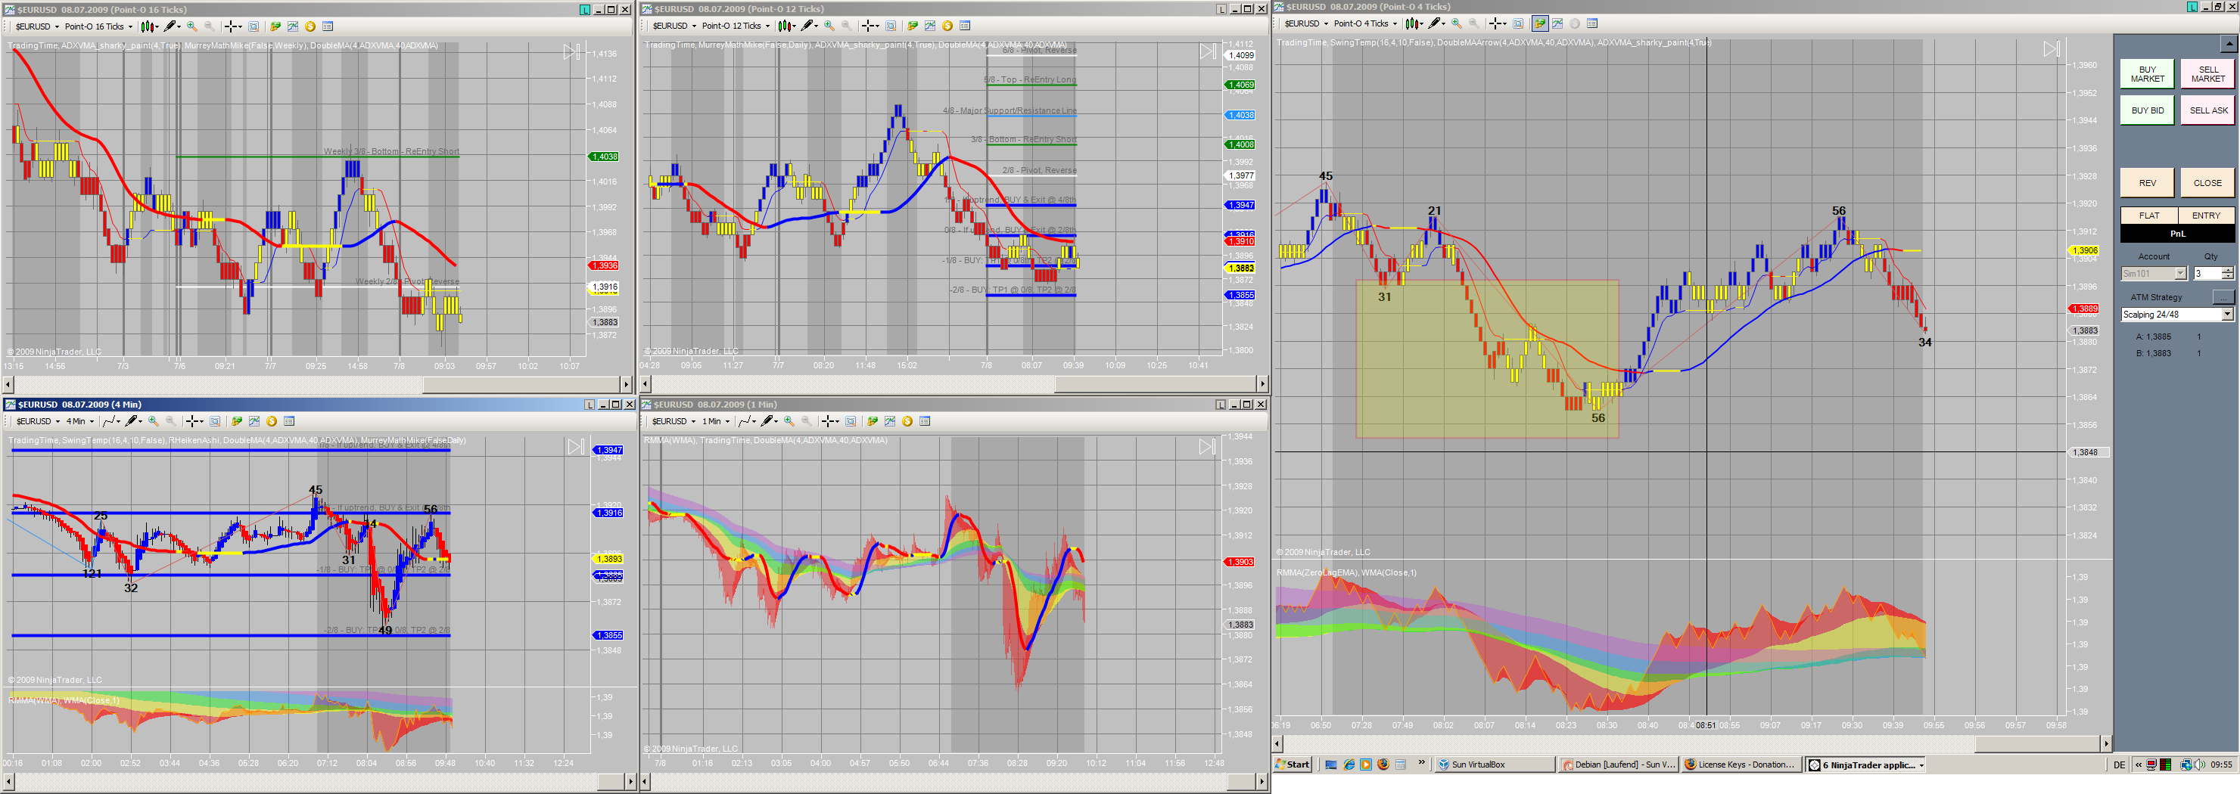Click the CLOSE position button
Viewport: 2240px width, 794px height.
pos(2207,183)
